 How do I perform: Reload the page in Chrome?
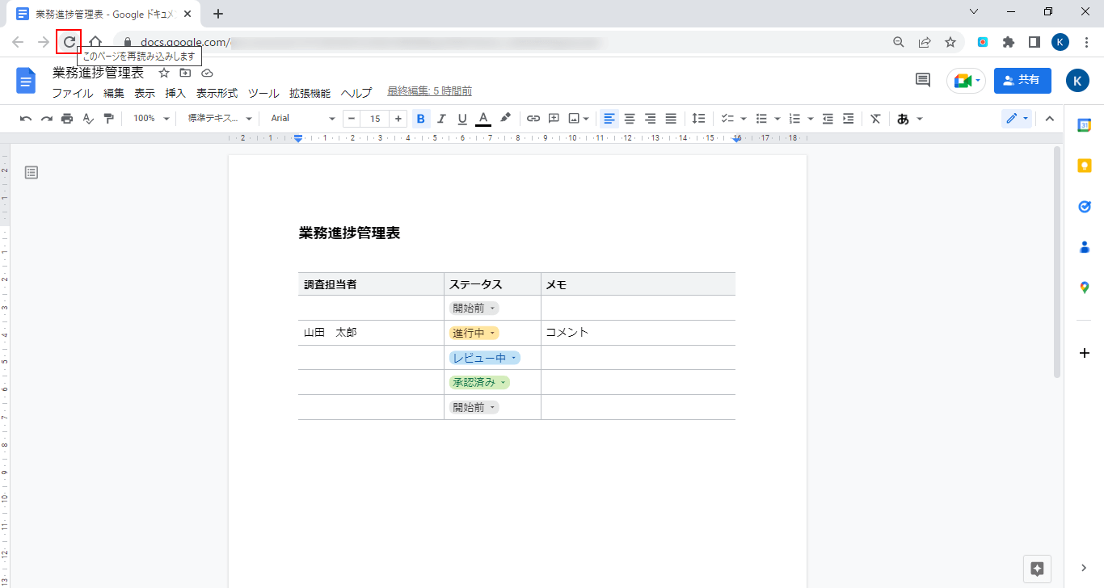pos(69,41)
